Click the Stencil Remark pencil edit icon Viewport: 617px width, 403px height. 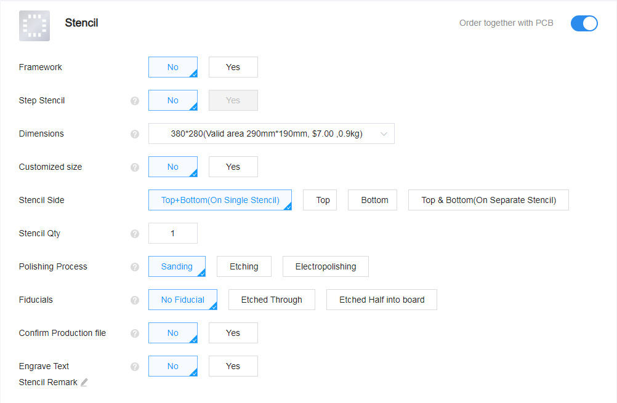[x=84, y=382]
